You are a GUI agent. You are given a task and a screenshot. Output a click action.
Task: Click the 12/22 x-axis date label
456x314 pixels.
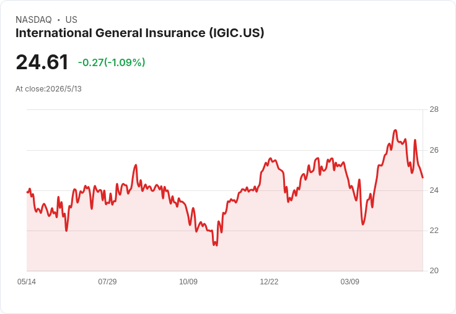269,281
